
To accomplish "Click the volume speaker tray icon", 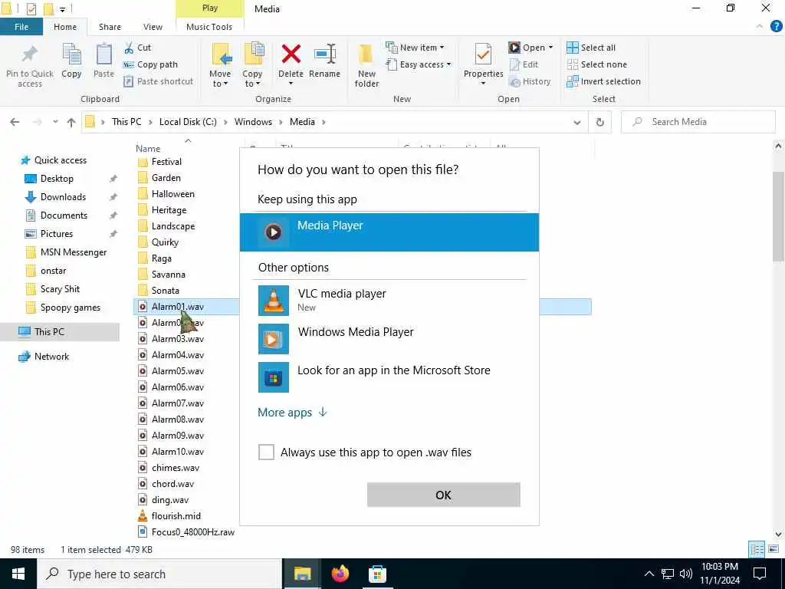I will (686, 574).
